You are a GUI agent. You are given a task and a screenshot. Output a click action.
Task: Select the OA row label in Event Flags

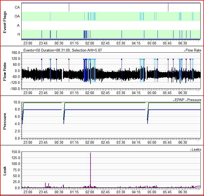17,16
